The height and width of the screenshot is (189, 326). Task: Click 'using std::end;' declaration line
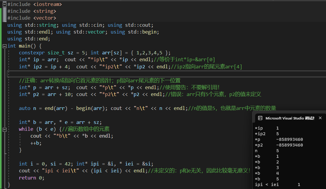click(29, 39)
